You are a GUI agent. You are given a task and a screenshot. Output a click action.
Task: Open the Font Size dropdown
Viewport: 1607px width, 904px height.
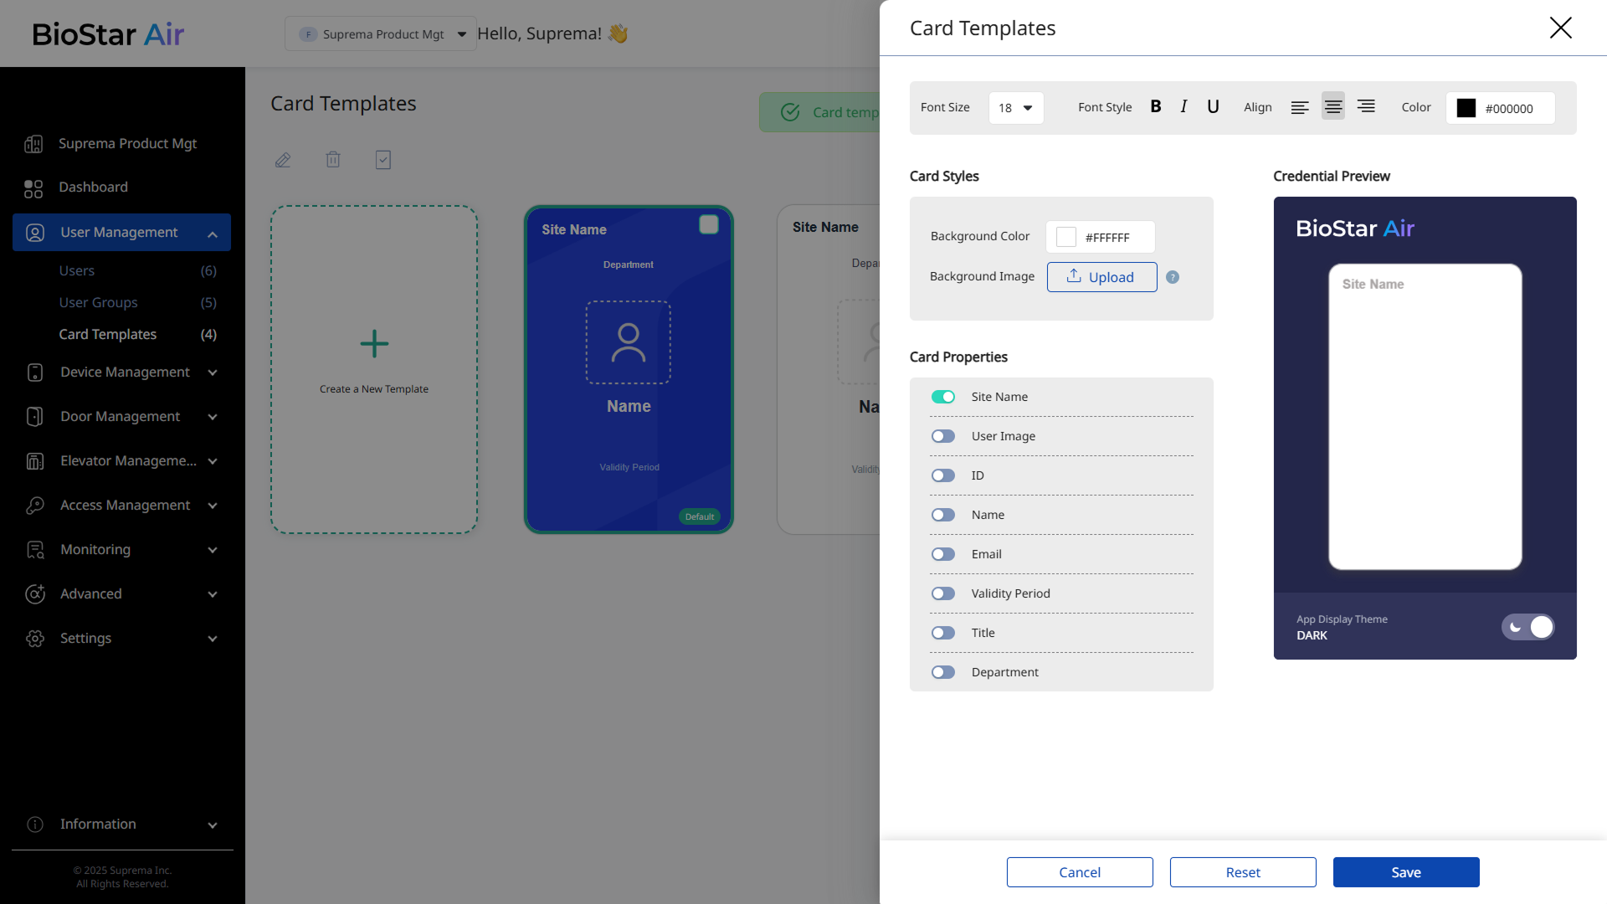[1015, 108]
